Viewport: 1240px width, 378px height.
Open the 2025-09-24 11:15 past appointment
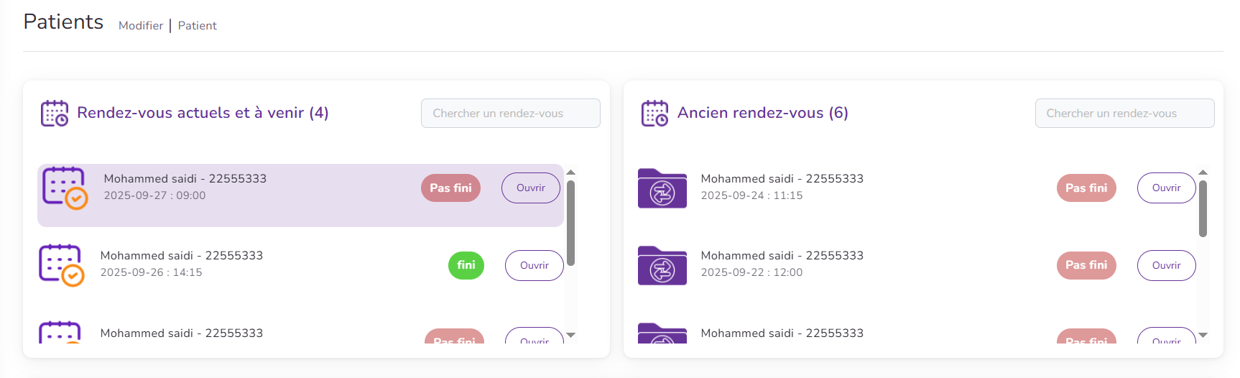1165,188
